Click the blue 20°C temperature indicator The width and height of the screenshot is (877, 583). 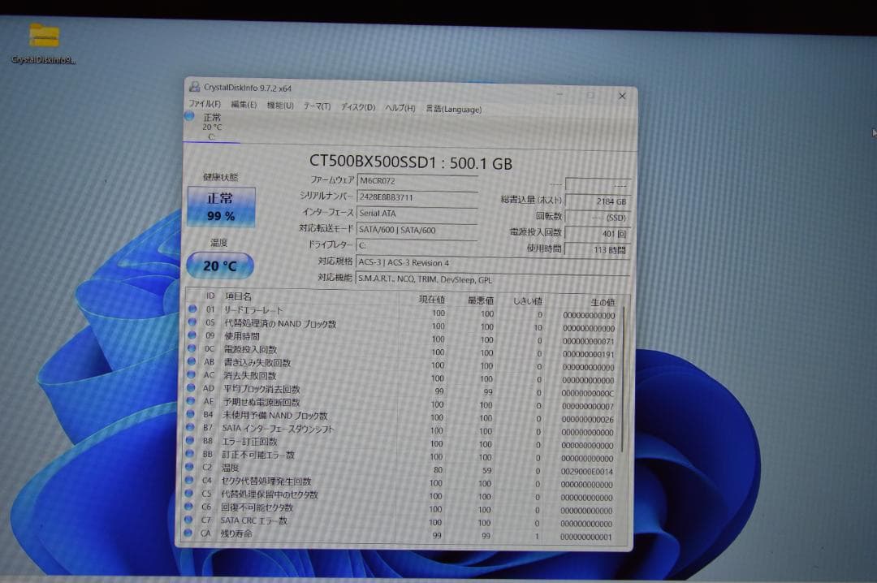219,265
